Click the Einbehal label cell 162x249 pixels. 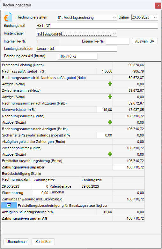coord(57,192)
